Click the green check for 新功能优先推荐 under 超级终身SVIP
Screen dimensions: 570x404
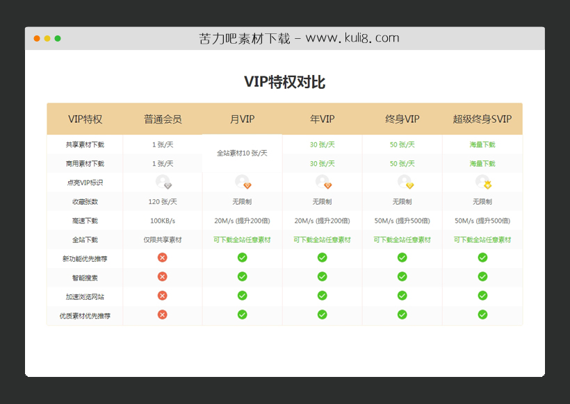coord(482,257)
